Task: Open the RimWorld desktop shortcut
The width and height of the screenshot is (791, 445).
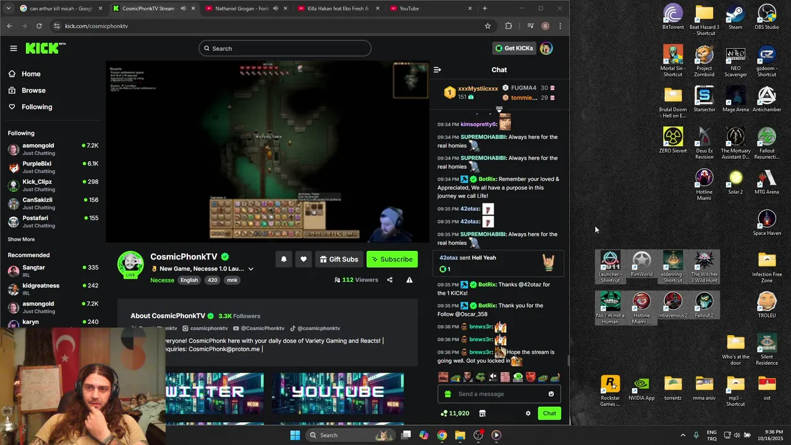Action: (x=641, y=265)
